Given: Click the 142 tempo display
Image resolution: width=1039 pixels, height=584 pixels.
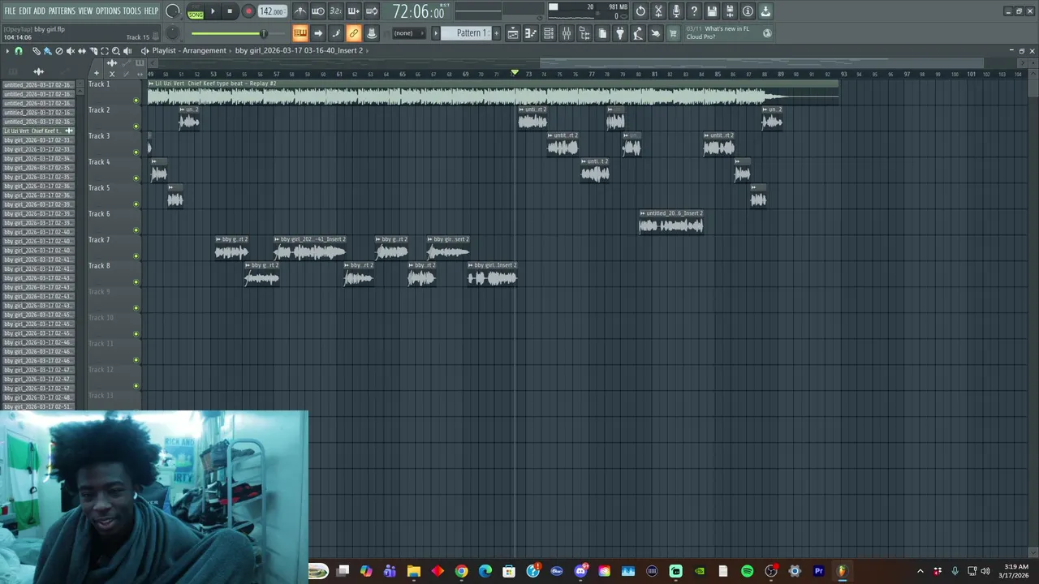Looking at the screenshot, I should (x=272, y=11).
